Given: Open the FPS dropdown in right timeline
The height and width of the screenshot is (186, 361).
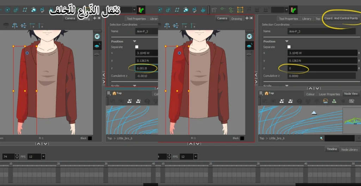Looking at the screenshot, I should (195, 157).
